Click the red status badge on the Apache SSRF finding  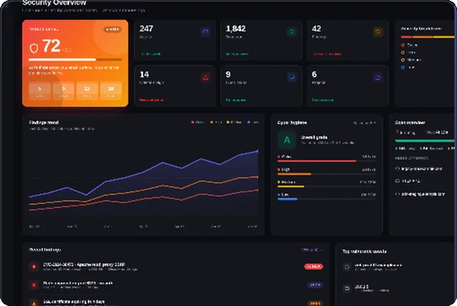click(x=313, y=266)
